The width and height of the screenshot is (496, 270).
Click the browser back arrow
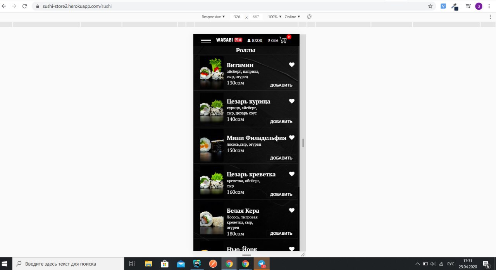tap(4, 6)
